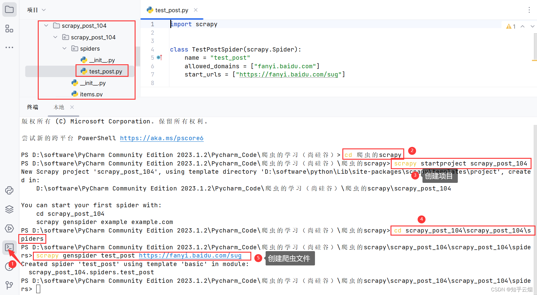The width and height of the screenshot is (537, 295).
Task: Close the 本地 terminal tab
Action: coord(72,107)
